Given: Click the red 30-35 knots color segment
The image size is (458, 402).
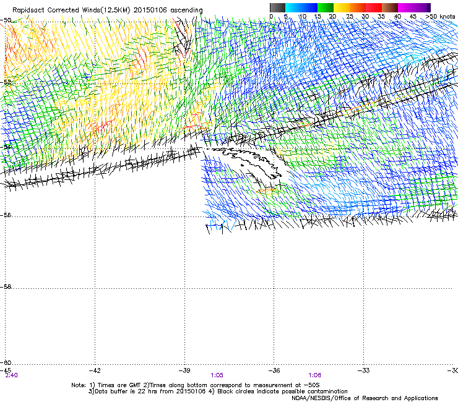Looking at the screenshot, I should (374, 7).
